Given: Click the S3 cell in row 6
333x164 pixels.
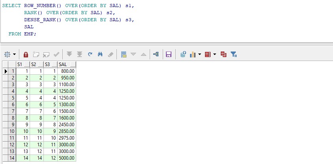Looking at the screenshot, I should [x=51, y=104].
